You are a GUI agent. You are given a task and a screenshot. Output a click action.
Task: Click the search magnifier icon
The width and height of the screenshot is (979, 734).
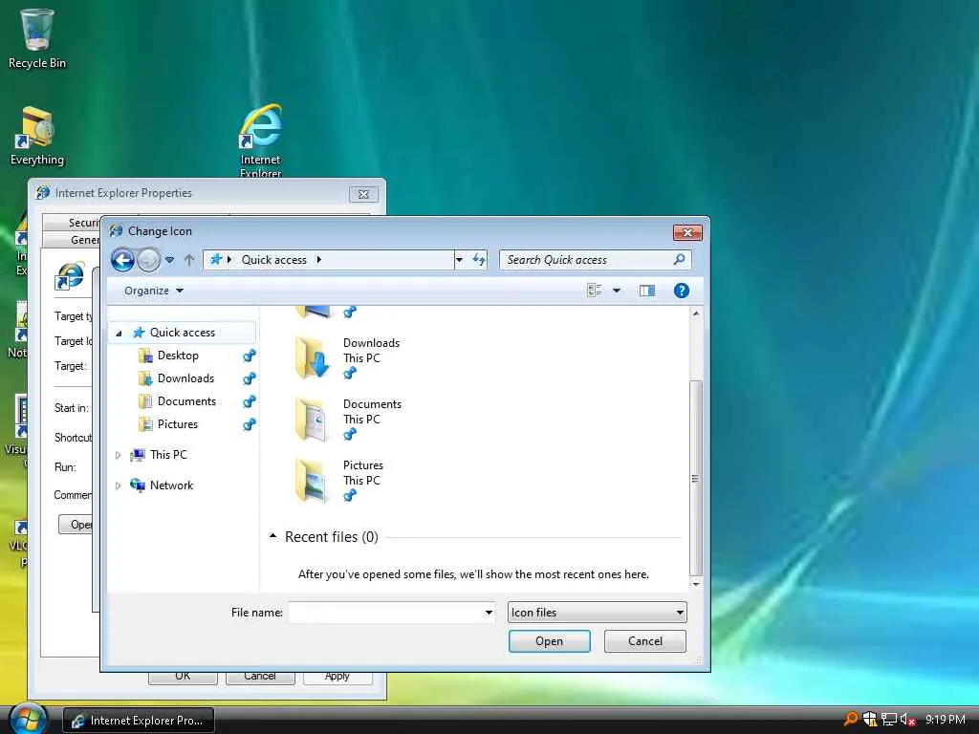[680, 259]
